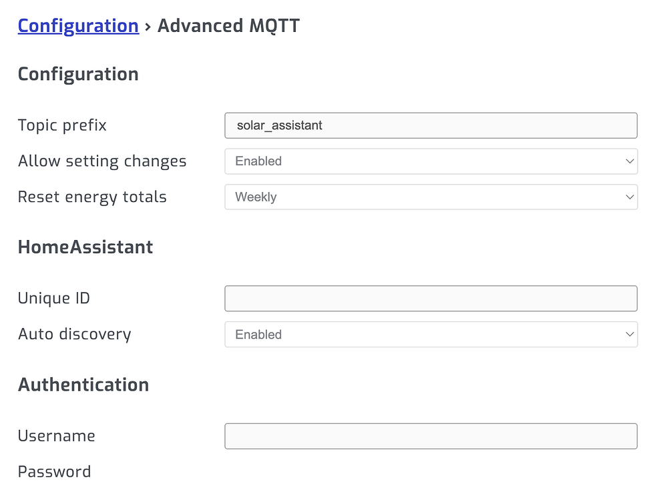Click the Reset energy totals label
Screen dimensions: 659x500
[x=92, y=197]
